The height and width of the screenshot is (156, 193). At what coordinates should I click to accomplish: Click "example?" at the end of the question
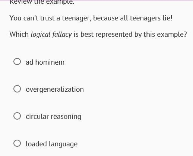(x=172, y=35)
